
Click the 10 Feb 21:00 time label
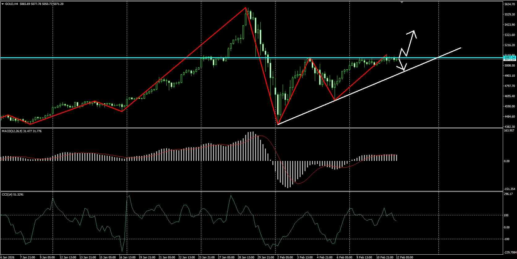pos(384,257)
